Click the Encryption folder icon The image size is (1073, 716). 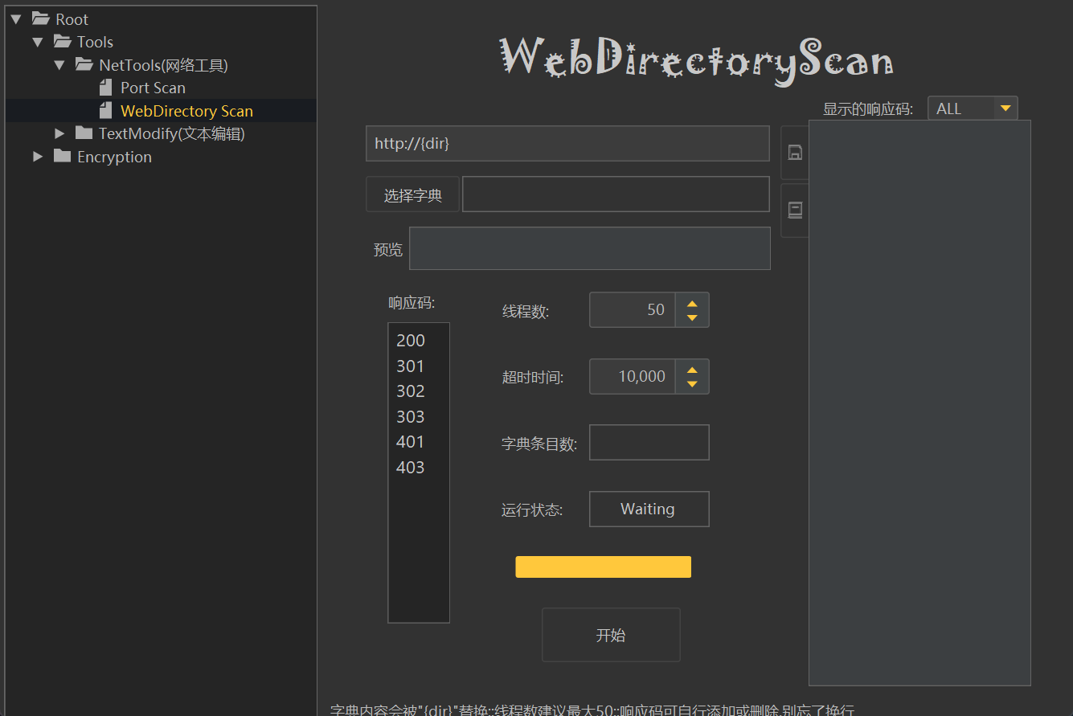[63, 157]
